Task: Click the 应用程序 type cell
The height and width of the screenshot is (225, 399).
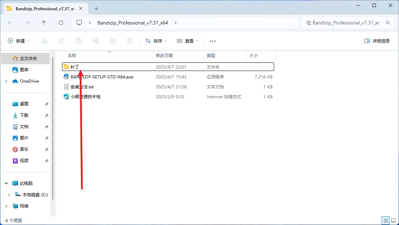Action: click(x=215, y=77)
